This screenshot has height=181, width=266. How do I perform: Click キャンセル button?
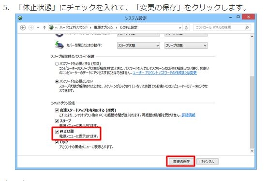pos(207,161)
